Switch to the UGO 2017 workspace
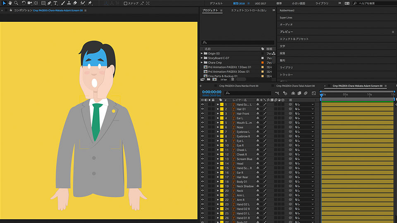This screenshot has height=223, width=397. coord(261,3)
